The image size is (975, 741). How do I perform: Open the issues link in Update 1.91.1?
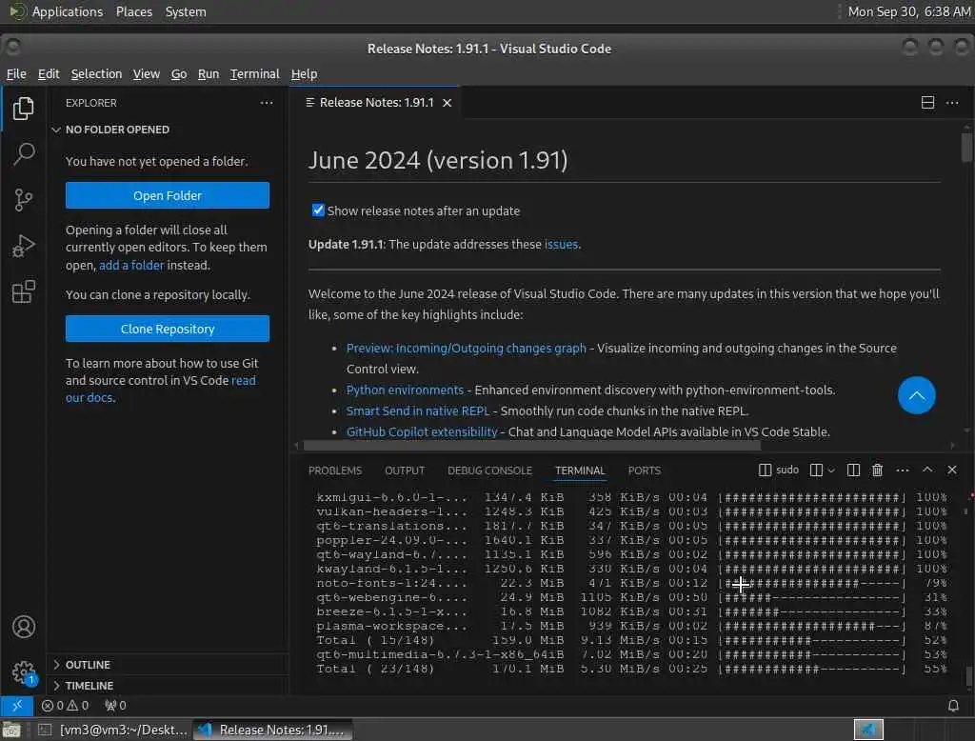click(x=561, y=245)
